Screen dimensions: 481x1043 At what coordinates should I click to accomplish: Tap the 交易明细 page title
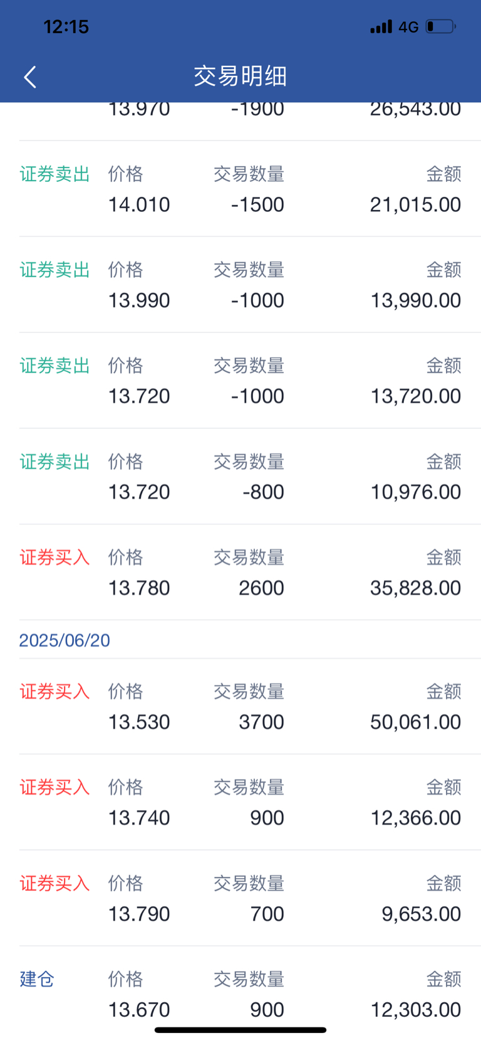tap(240, 76)
